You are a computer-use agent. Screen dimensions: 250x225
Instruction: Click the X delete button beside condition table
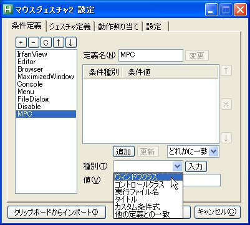coord(226,104)
